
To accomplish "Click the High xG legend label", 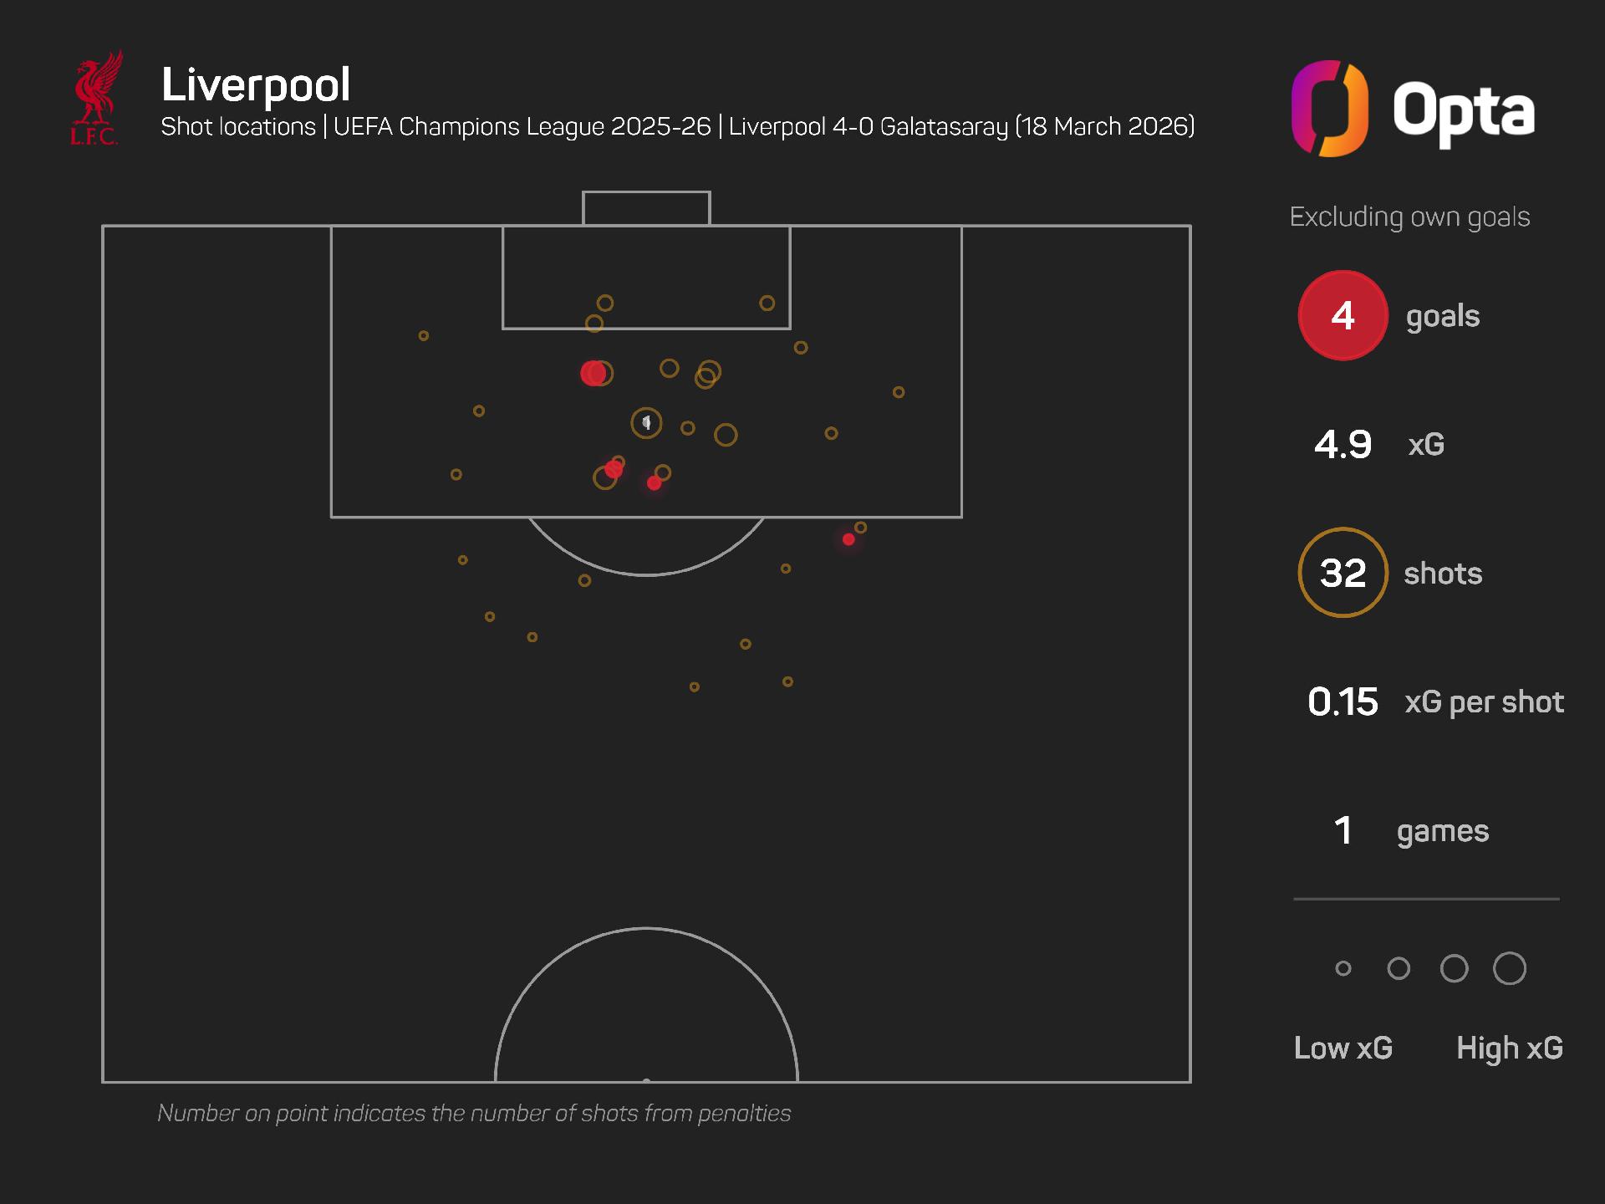I will point(1509,1048).
